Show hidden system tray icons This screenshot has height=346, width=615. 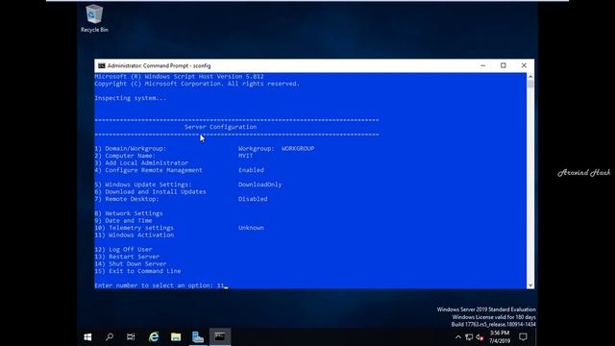(x=458, y=337)
